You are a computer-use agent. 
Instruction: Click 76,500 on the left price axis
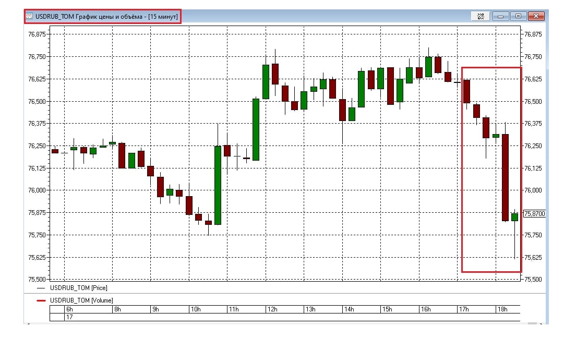click(x=37, y=101)
